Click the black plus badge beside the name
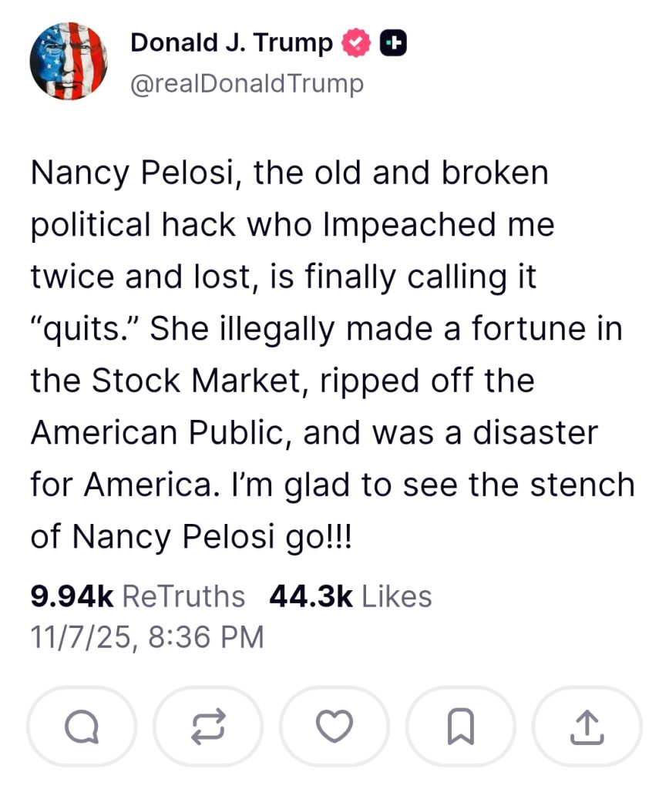669x789 pixels. pos(392,44)
